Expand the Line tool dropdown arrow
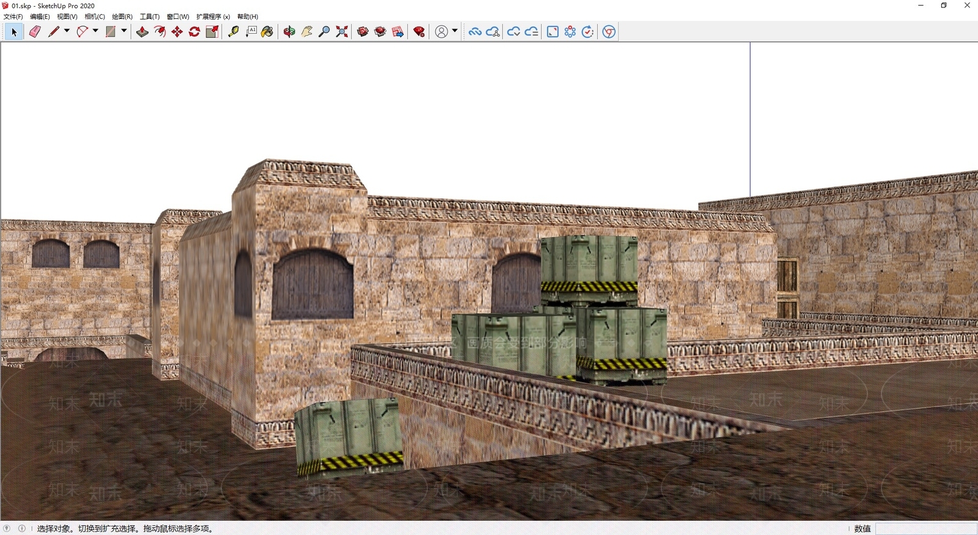The width and height of the screenshot is (978, 535). point(67,31)
